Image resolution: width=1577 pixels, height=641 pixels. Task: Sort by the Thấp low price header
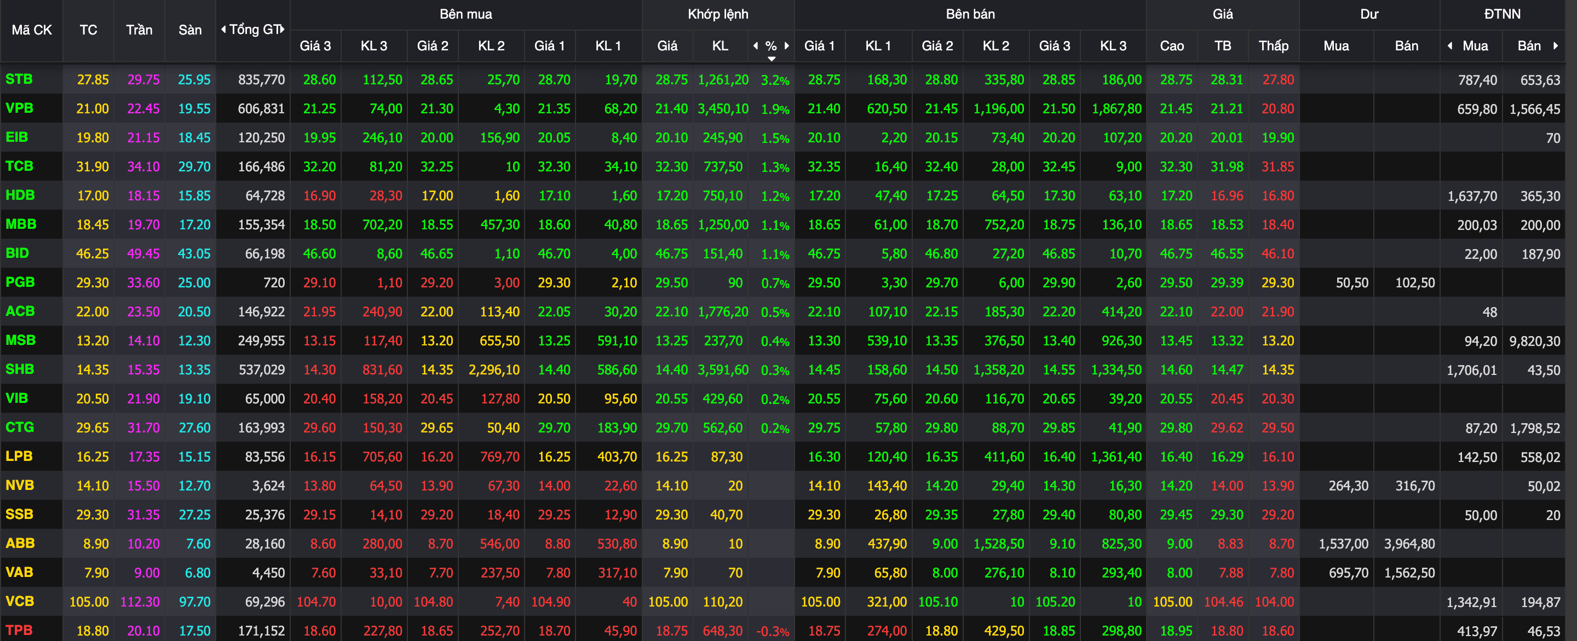pyautogui.click(x=1273, y=46)
